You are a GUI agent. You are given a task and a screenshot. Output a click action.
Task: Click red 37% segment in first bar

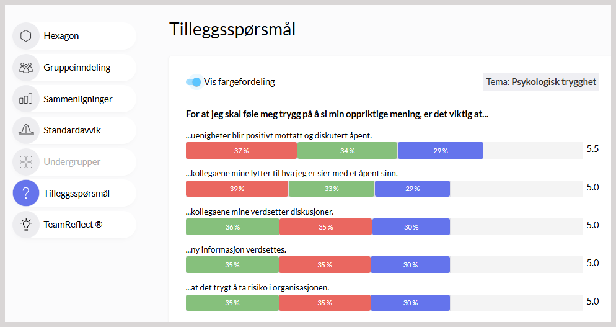point(241,151)
